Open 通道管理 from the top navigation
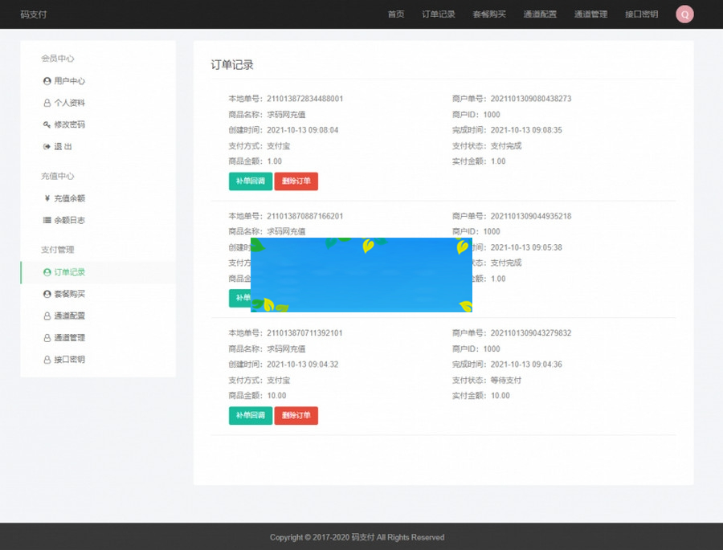723x550 pixels. tap(590, 14)
